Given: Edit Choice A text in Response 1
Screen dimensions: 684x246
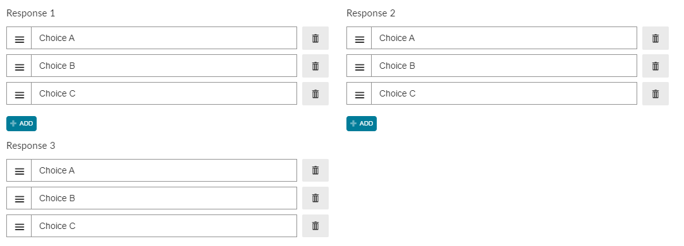Looking at the screenshot, I should pos(164,38).
